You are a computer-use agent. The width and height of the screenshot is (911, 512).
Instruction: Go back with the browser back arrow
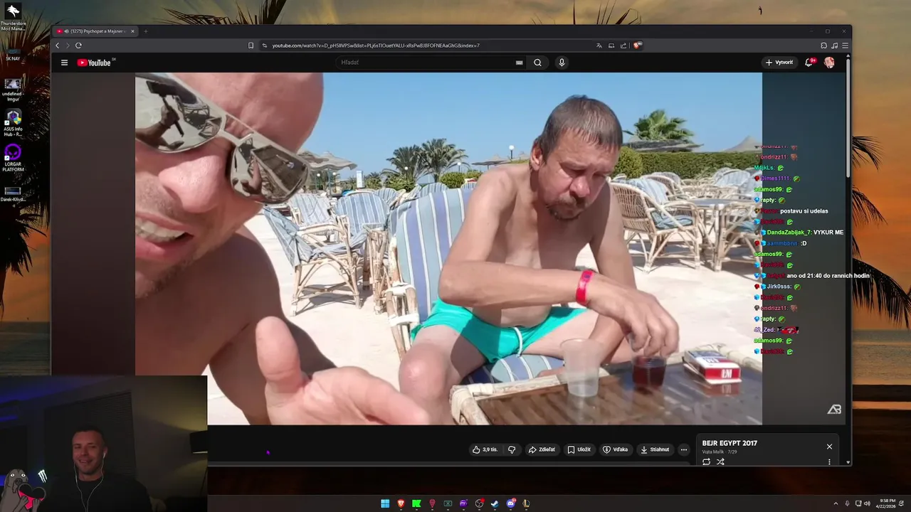58,46
